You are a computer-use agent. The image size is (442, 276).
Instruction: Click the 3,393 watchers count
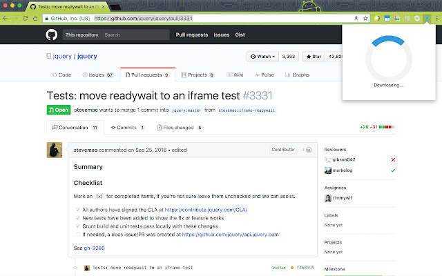pyautogui.click(x=289, y=57)
